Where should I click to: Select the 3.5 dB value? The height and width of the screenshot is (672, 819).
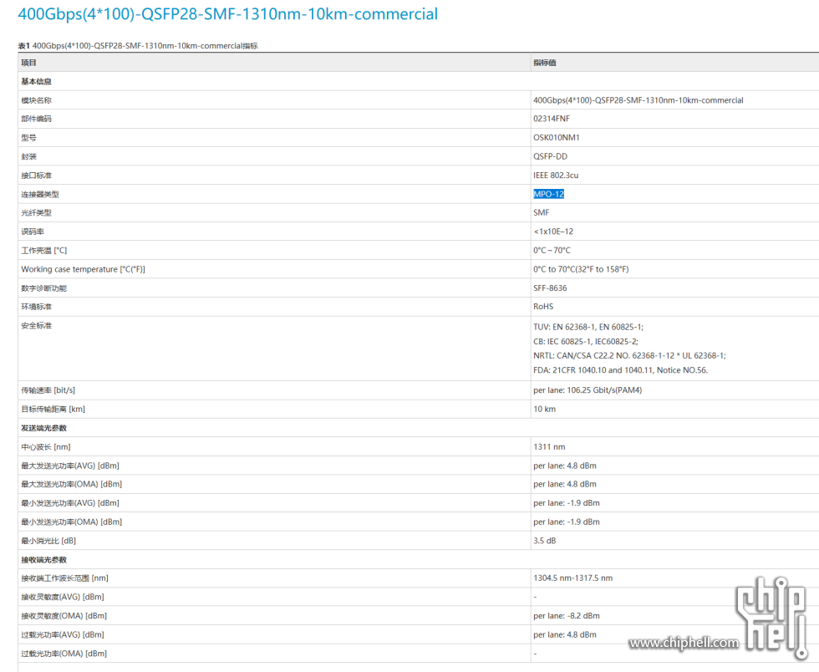click(x=544, y=542)
